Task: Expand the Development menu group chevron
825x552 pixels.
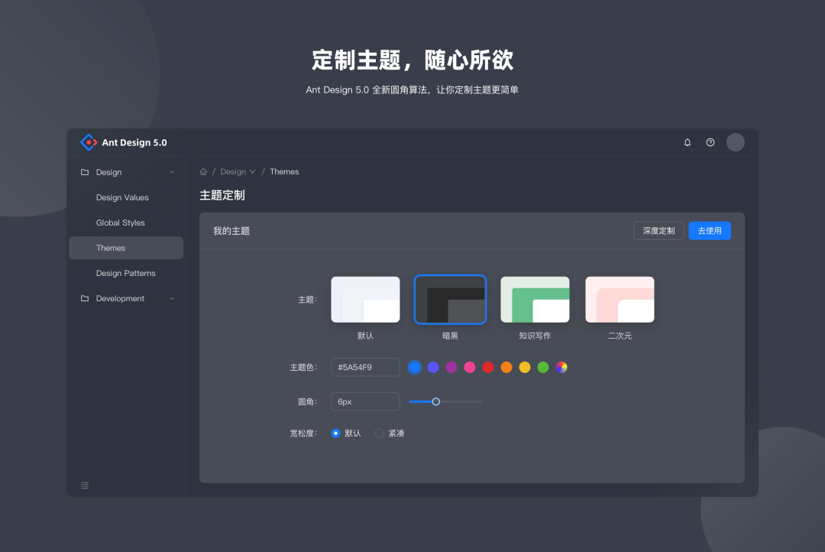Action: point(172,299)
